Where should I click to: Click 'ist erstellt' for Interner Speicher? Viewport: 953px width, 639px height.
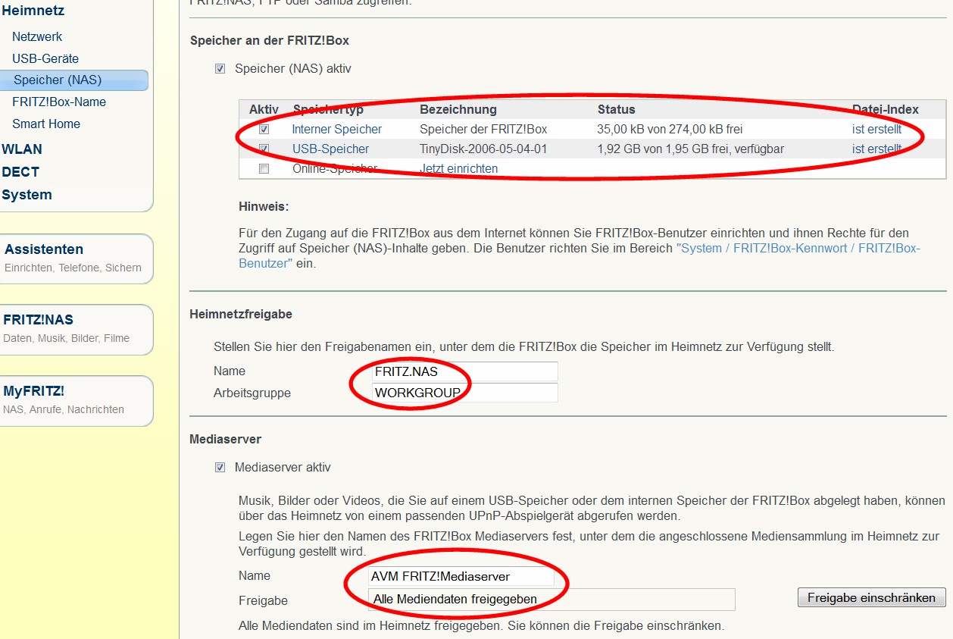(x=876, y=130)
